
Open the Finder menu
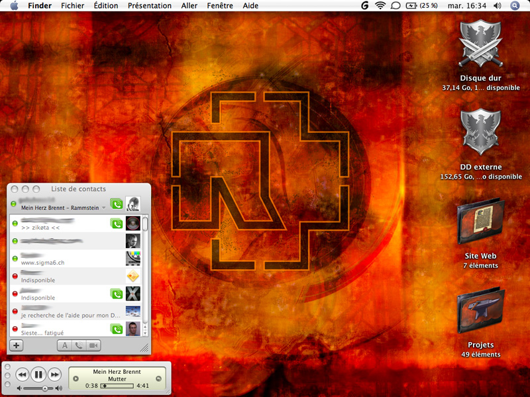(x=40, y=6)
